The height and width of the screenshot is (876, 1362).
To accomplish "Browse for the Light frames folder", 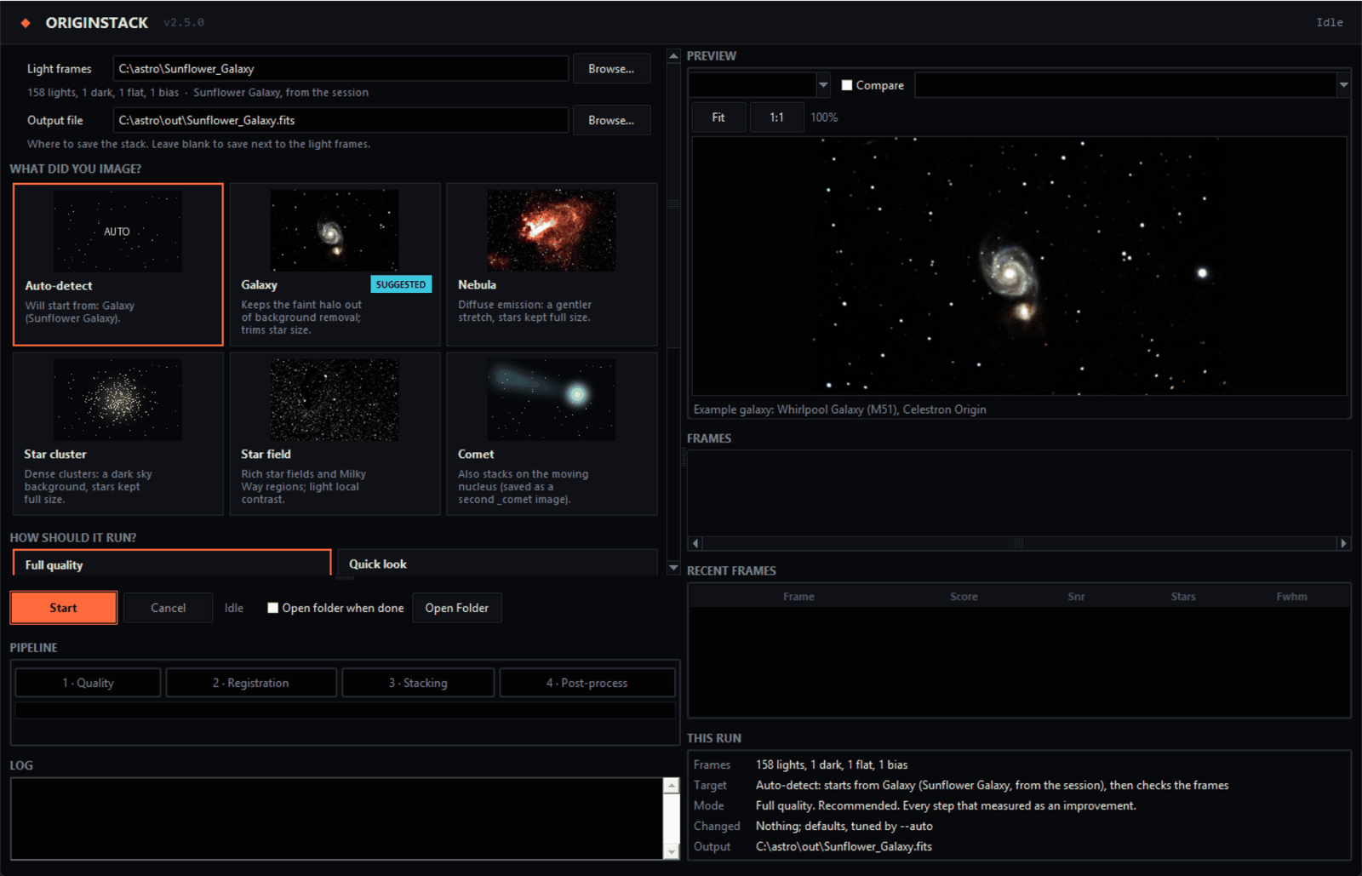I will [611, 69].
